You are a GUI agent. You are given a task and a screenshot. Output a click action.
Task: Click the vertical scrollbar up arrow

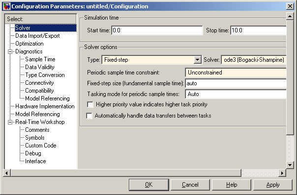[x=290, y=16]
